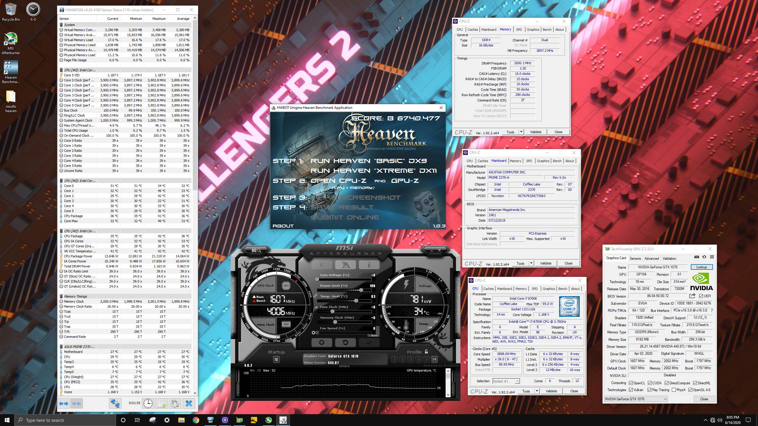Screen dimensions: 758x426
Task: Open Snip & Sketch taskbar icon
Action: click(153, 420)
